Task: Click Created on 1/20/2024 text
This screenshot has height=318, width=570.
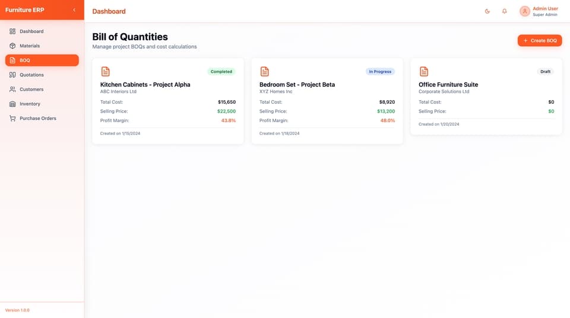Action: (439, 124)
